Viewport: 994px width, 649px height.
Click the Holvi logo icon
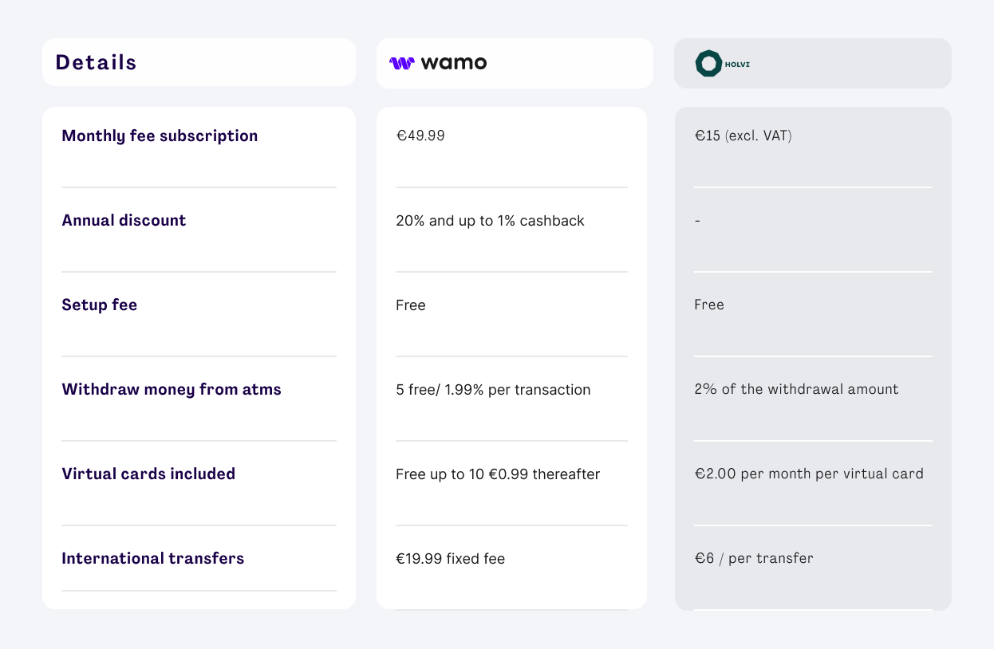click(x=708, y=64)
